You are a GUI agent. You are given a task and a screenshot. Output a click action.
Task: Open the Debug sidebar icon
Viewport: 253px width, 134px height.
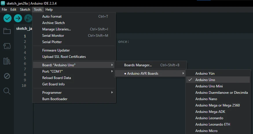point(7,76)
